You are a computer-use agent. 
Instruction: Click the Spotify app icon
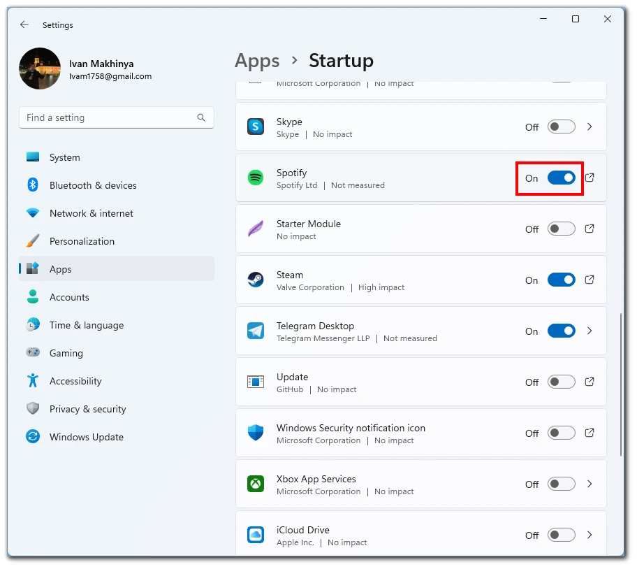[x=256, y=178]
